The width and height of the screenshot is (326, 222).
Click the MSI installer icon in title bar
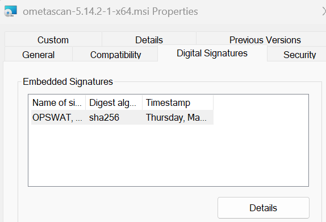tap(11, 11)
